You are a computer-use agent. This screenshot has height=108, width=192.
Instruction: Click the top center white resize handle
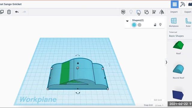click(x=78, y=68)
